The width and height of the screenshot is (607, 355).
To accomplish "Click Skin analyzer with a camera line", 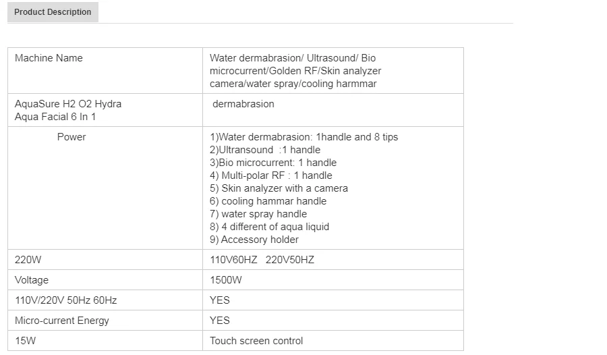I will point(279,188).
